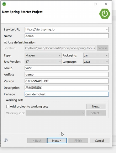This screenshot has width=116, height=153.
Task: Click the Group field with yuer
Action: [67, 68]
